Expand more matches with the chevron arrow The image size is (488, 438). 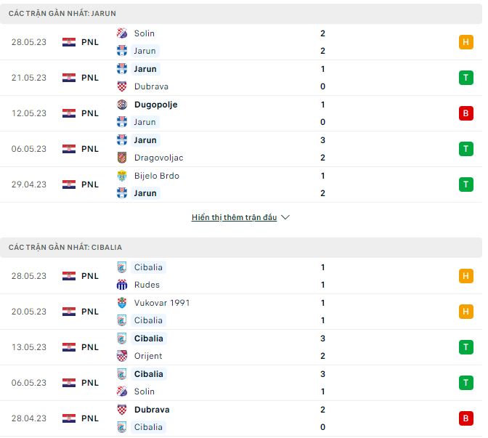(285, 217)
